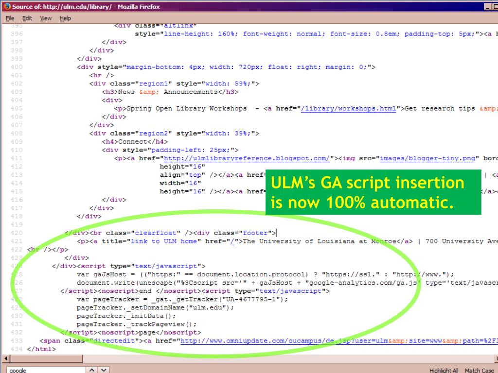The width and height of the screenshot is (498, 373).
Task: Click the text pageTracker._setDomainName("ulm.edu");
Action: (155, 307)
